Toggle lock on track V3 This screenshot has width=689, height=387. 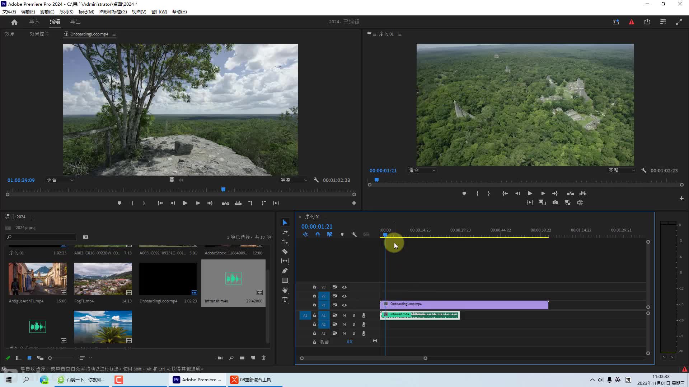(315, 287)
